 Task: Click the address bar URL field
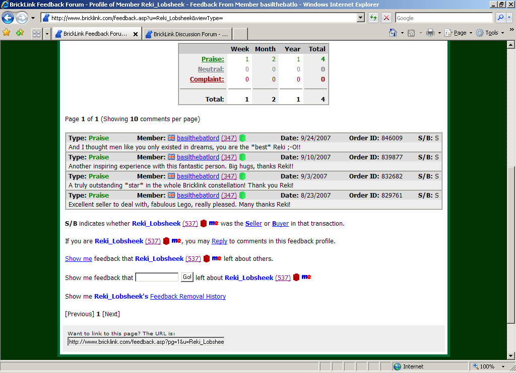tap(199, 18)
